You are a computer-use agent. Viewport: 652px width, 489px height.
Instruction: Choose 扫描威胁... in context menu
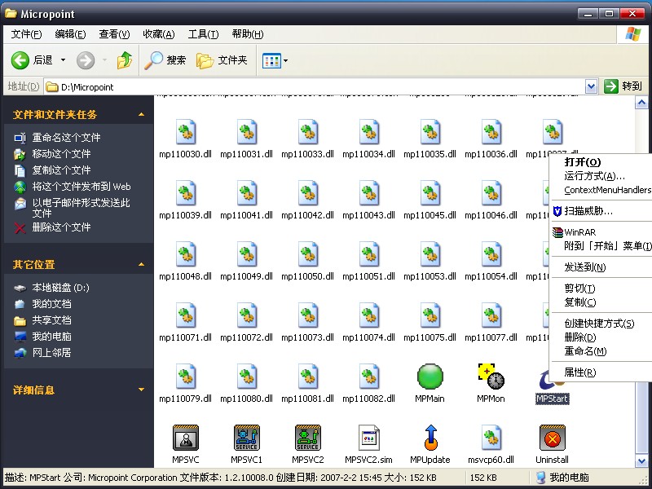pyautogui.click(x=588, y=211)
